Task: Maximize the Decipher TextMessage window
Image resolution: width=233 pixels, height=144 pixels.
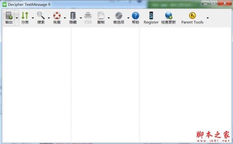Action: (x=213, y=3)
